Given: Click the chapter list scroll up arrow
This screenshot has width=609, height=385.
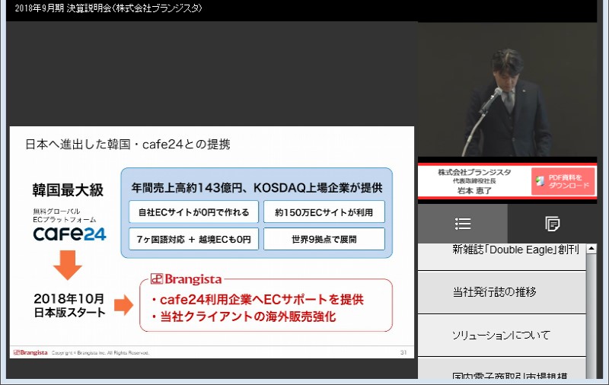Looking at the screenshot, I should (591, 248).
